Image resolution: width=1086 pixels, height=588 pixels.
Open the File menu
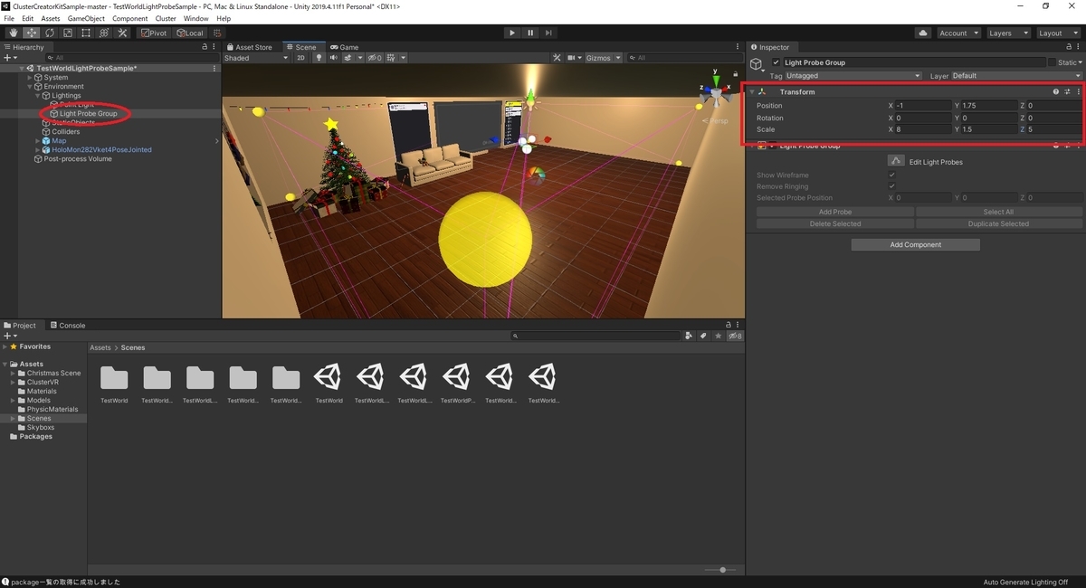(x=9, y=18)
